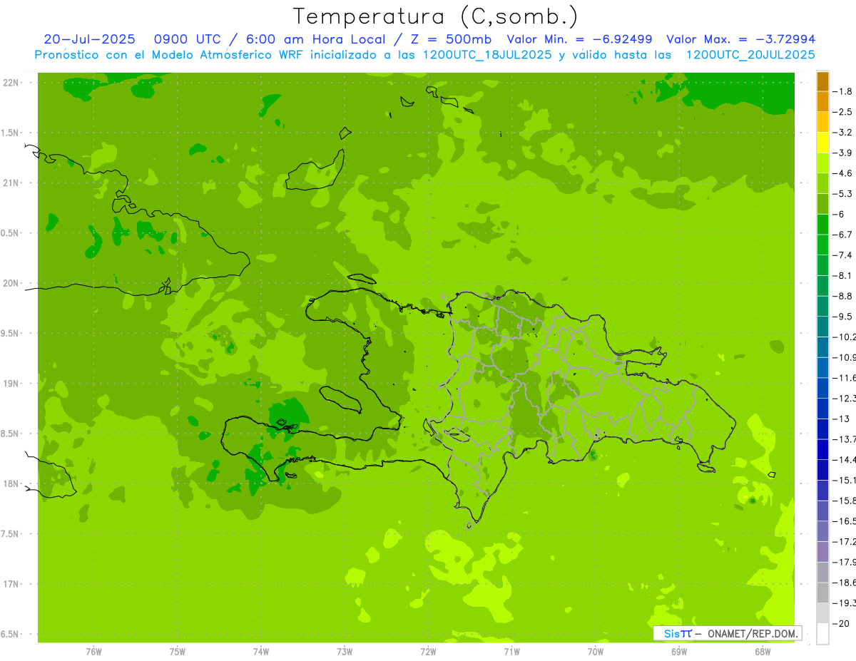856x661 pixels.
Task: Pick the teal swatch between -9.5 and -10.2
Action: pyautogui.click(x=822, y=327)
